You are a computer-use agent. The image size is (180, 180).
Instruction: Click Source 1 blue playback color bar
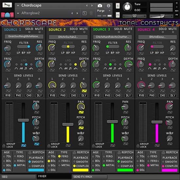[x=36, y=170]
